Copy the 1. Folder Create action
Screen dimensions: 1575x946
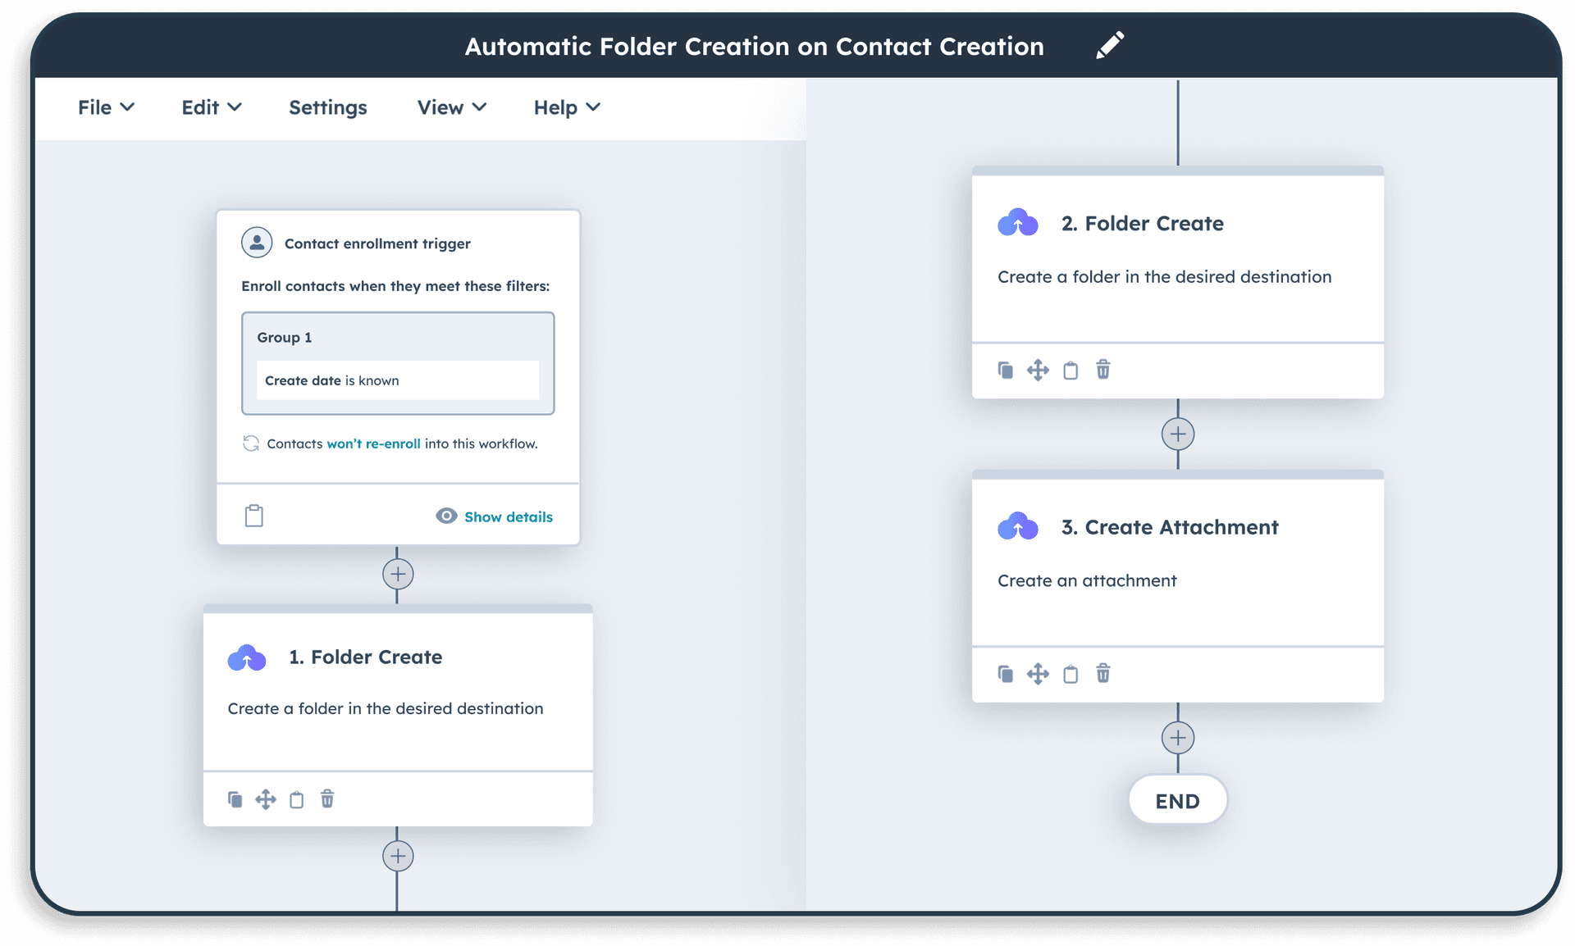click(x=235, y=799)
